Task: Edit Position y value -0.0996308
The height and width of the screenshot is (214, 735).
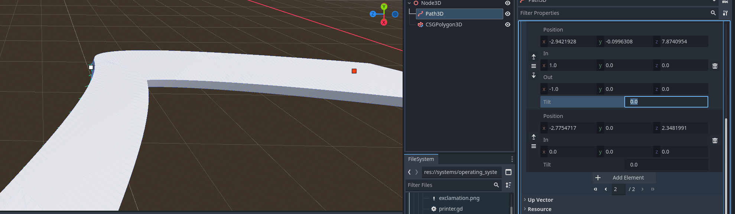Action: click(x=625, y=42)
